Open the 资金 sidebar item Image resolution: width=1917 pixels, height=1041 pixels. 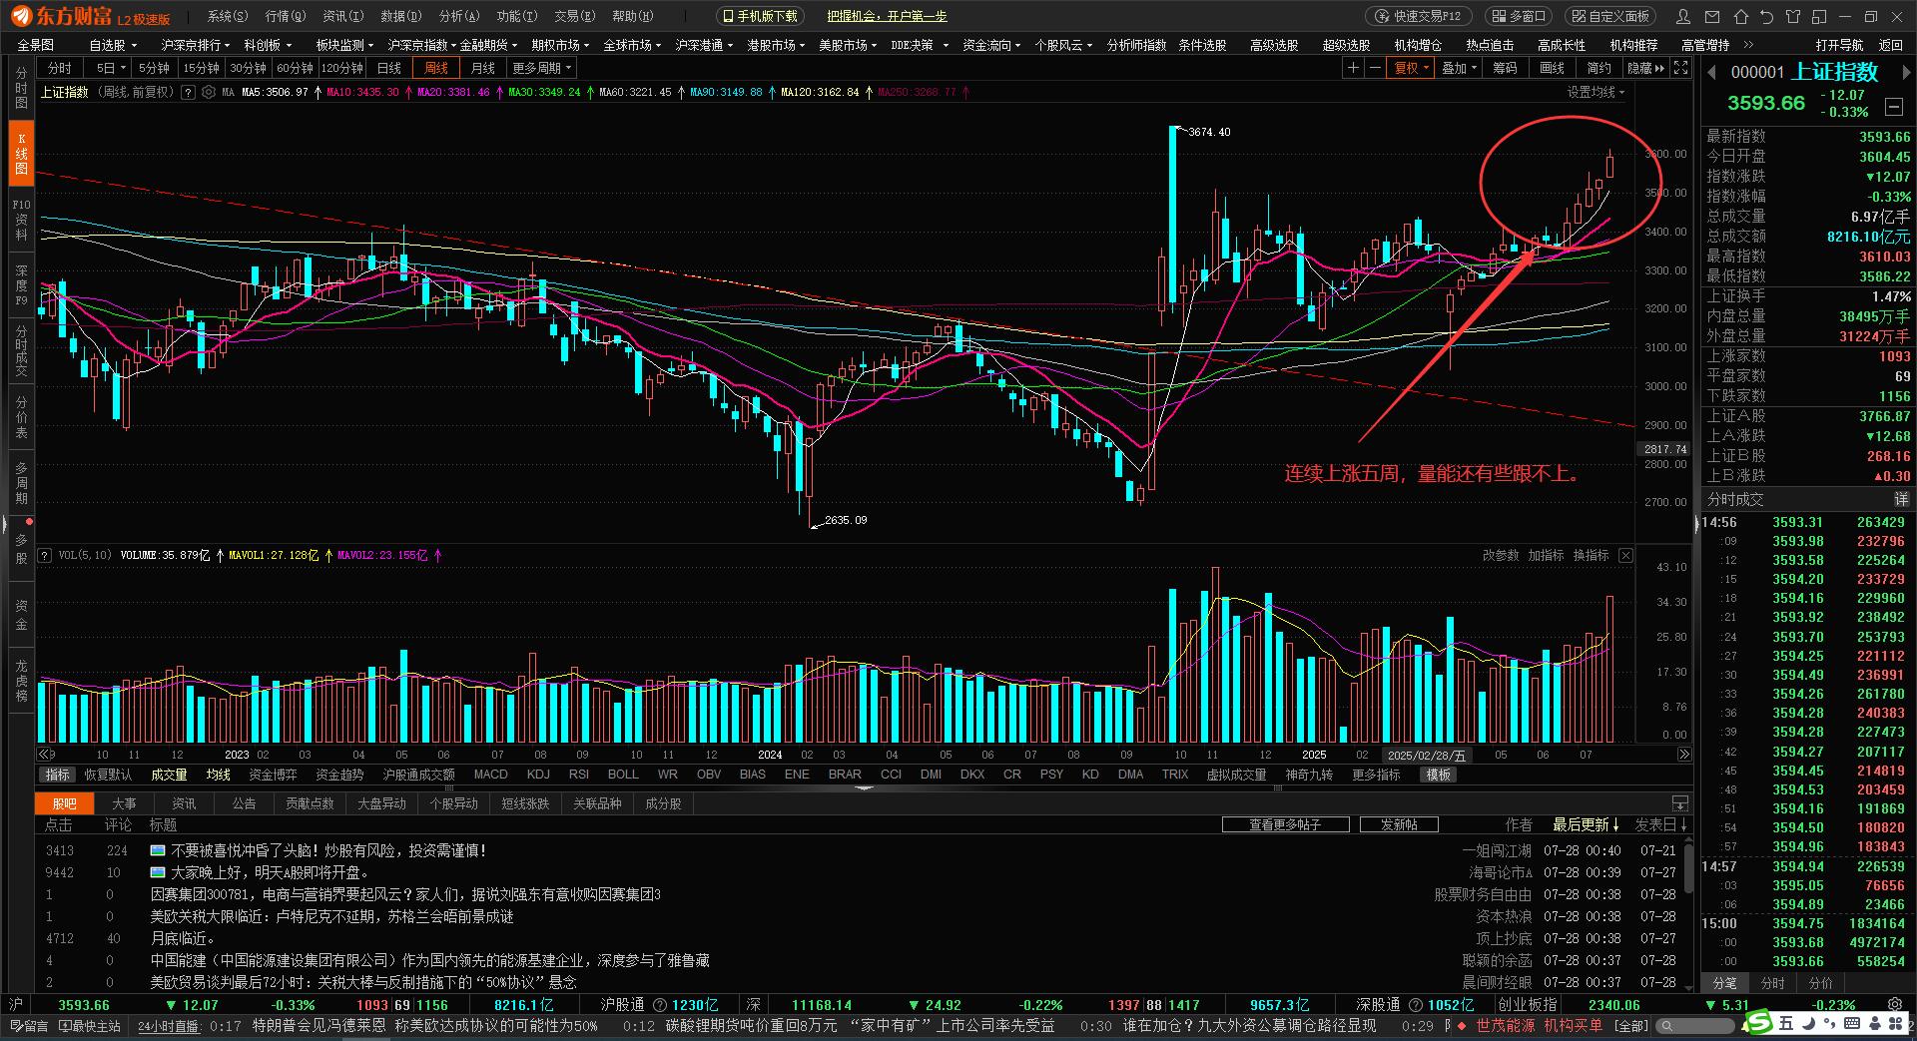pyautogui.click(x=21, y=614)
